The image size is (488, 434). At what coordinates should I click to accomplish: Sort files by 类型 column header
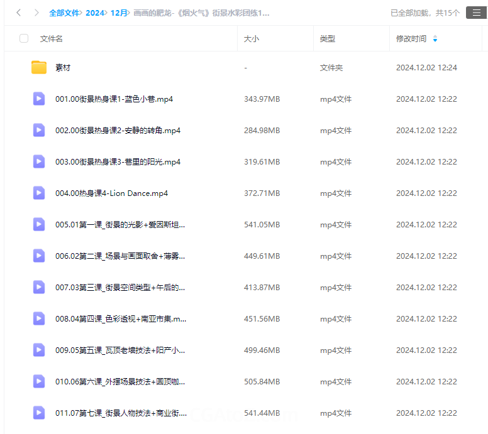click(327, 38)
